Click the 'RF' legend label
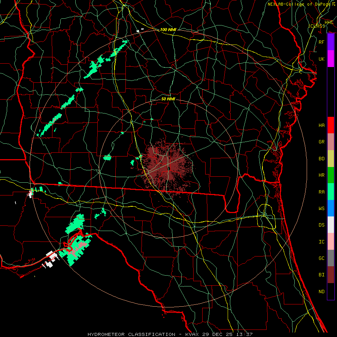This screenshot has width=337, height=337. coord(322,42)
